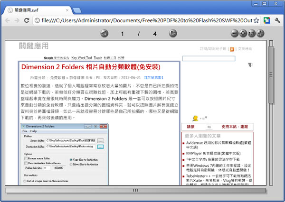Open the wrench settings menu
285x202 pixels.
tap(277, 20)
